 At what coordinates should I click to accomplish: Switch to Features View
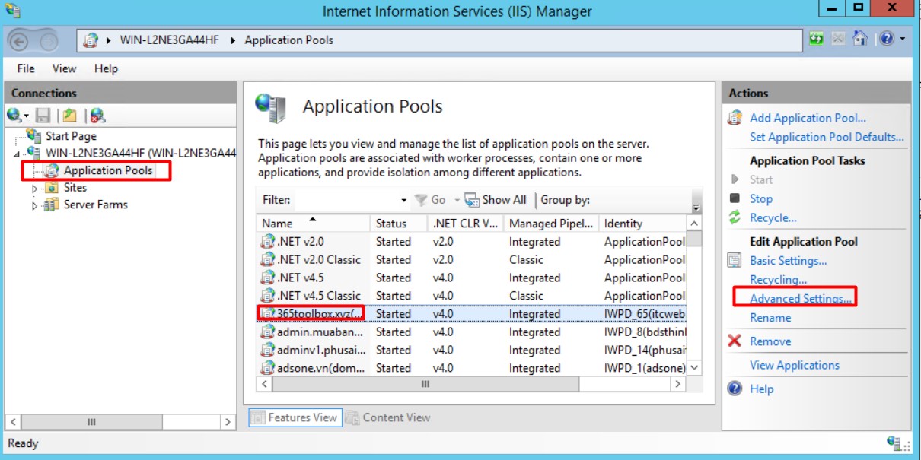pyautogui.click(x=295, y=417)
